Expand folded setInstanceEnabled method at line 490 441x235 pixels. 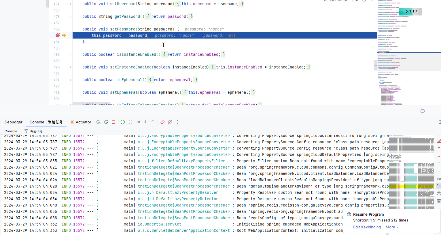tap(70, 67)
